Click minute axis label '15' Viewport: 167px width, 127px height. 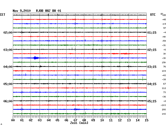tap(146, 120)
